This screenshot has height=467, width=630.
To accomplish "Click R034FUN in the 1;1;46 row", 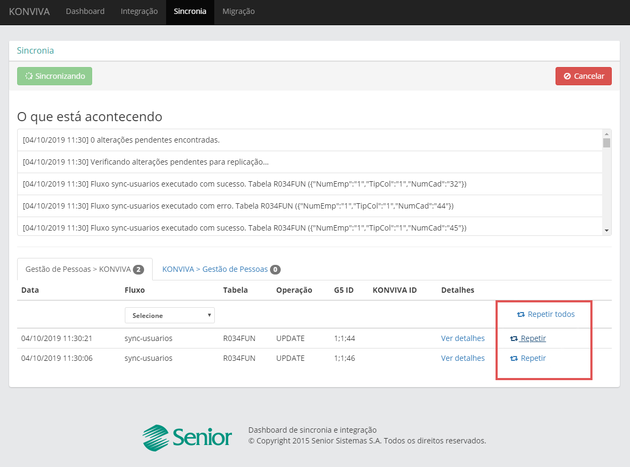I will tap(239, 358).
